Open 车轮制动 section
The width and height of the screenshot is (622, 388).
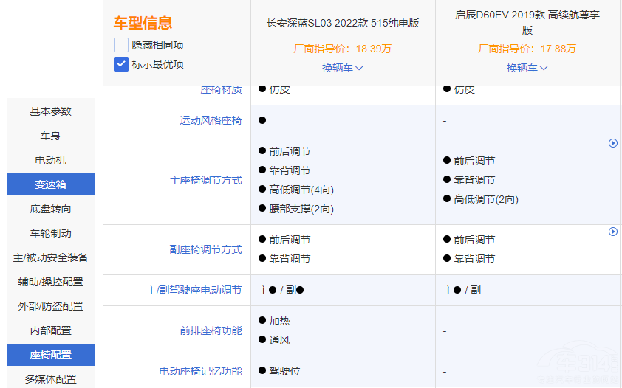(x=51, y=233)
